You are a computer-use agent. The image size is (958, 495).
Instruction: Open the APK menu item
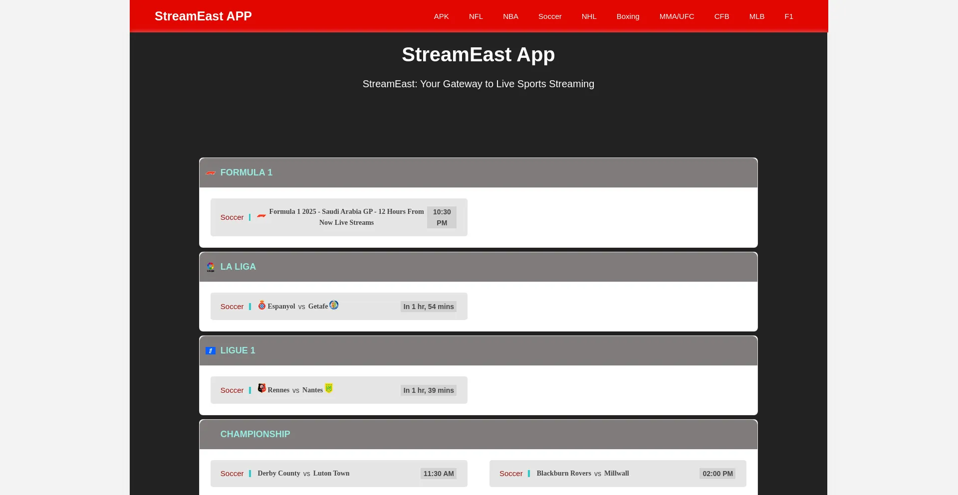442,16
